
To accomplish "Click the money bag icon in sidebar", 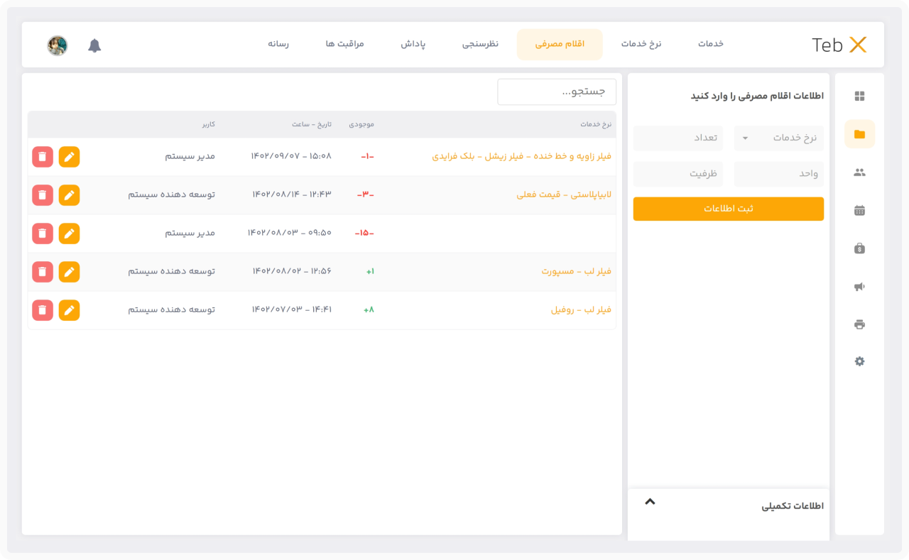I will tap(859, 248).
